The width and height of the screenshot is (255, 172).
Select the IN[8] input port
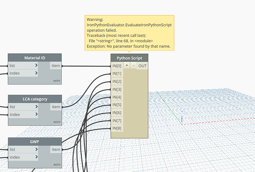pyautogui.click(x=117, y=128)
